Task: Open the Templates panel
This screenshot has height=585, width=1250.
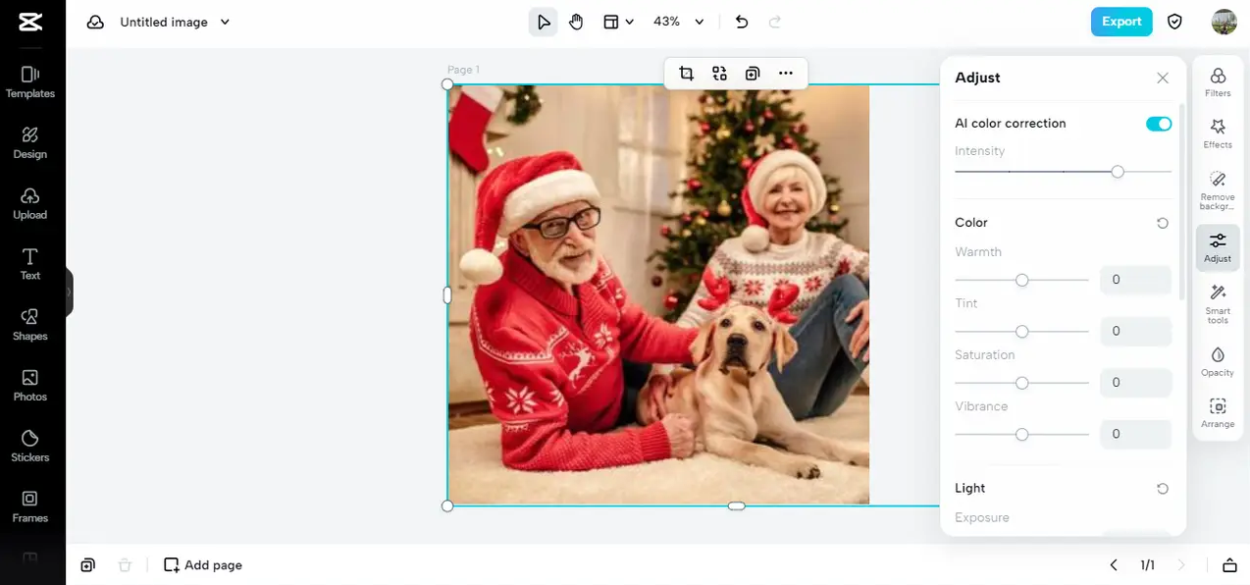Action: pyautogui.click(x=30, y=81)
